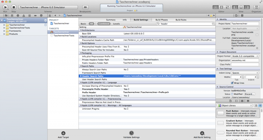
Task: Select the Levels view toggle
Action: tap(116, 24)
